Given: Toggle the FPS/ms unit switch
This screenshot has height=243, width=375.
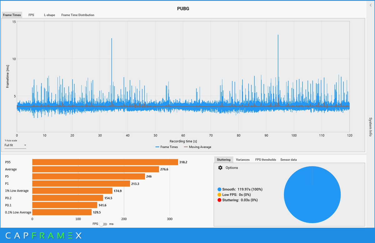Looking at the screenshot, I should 103,224.
